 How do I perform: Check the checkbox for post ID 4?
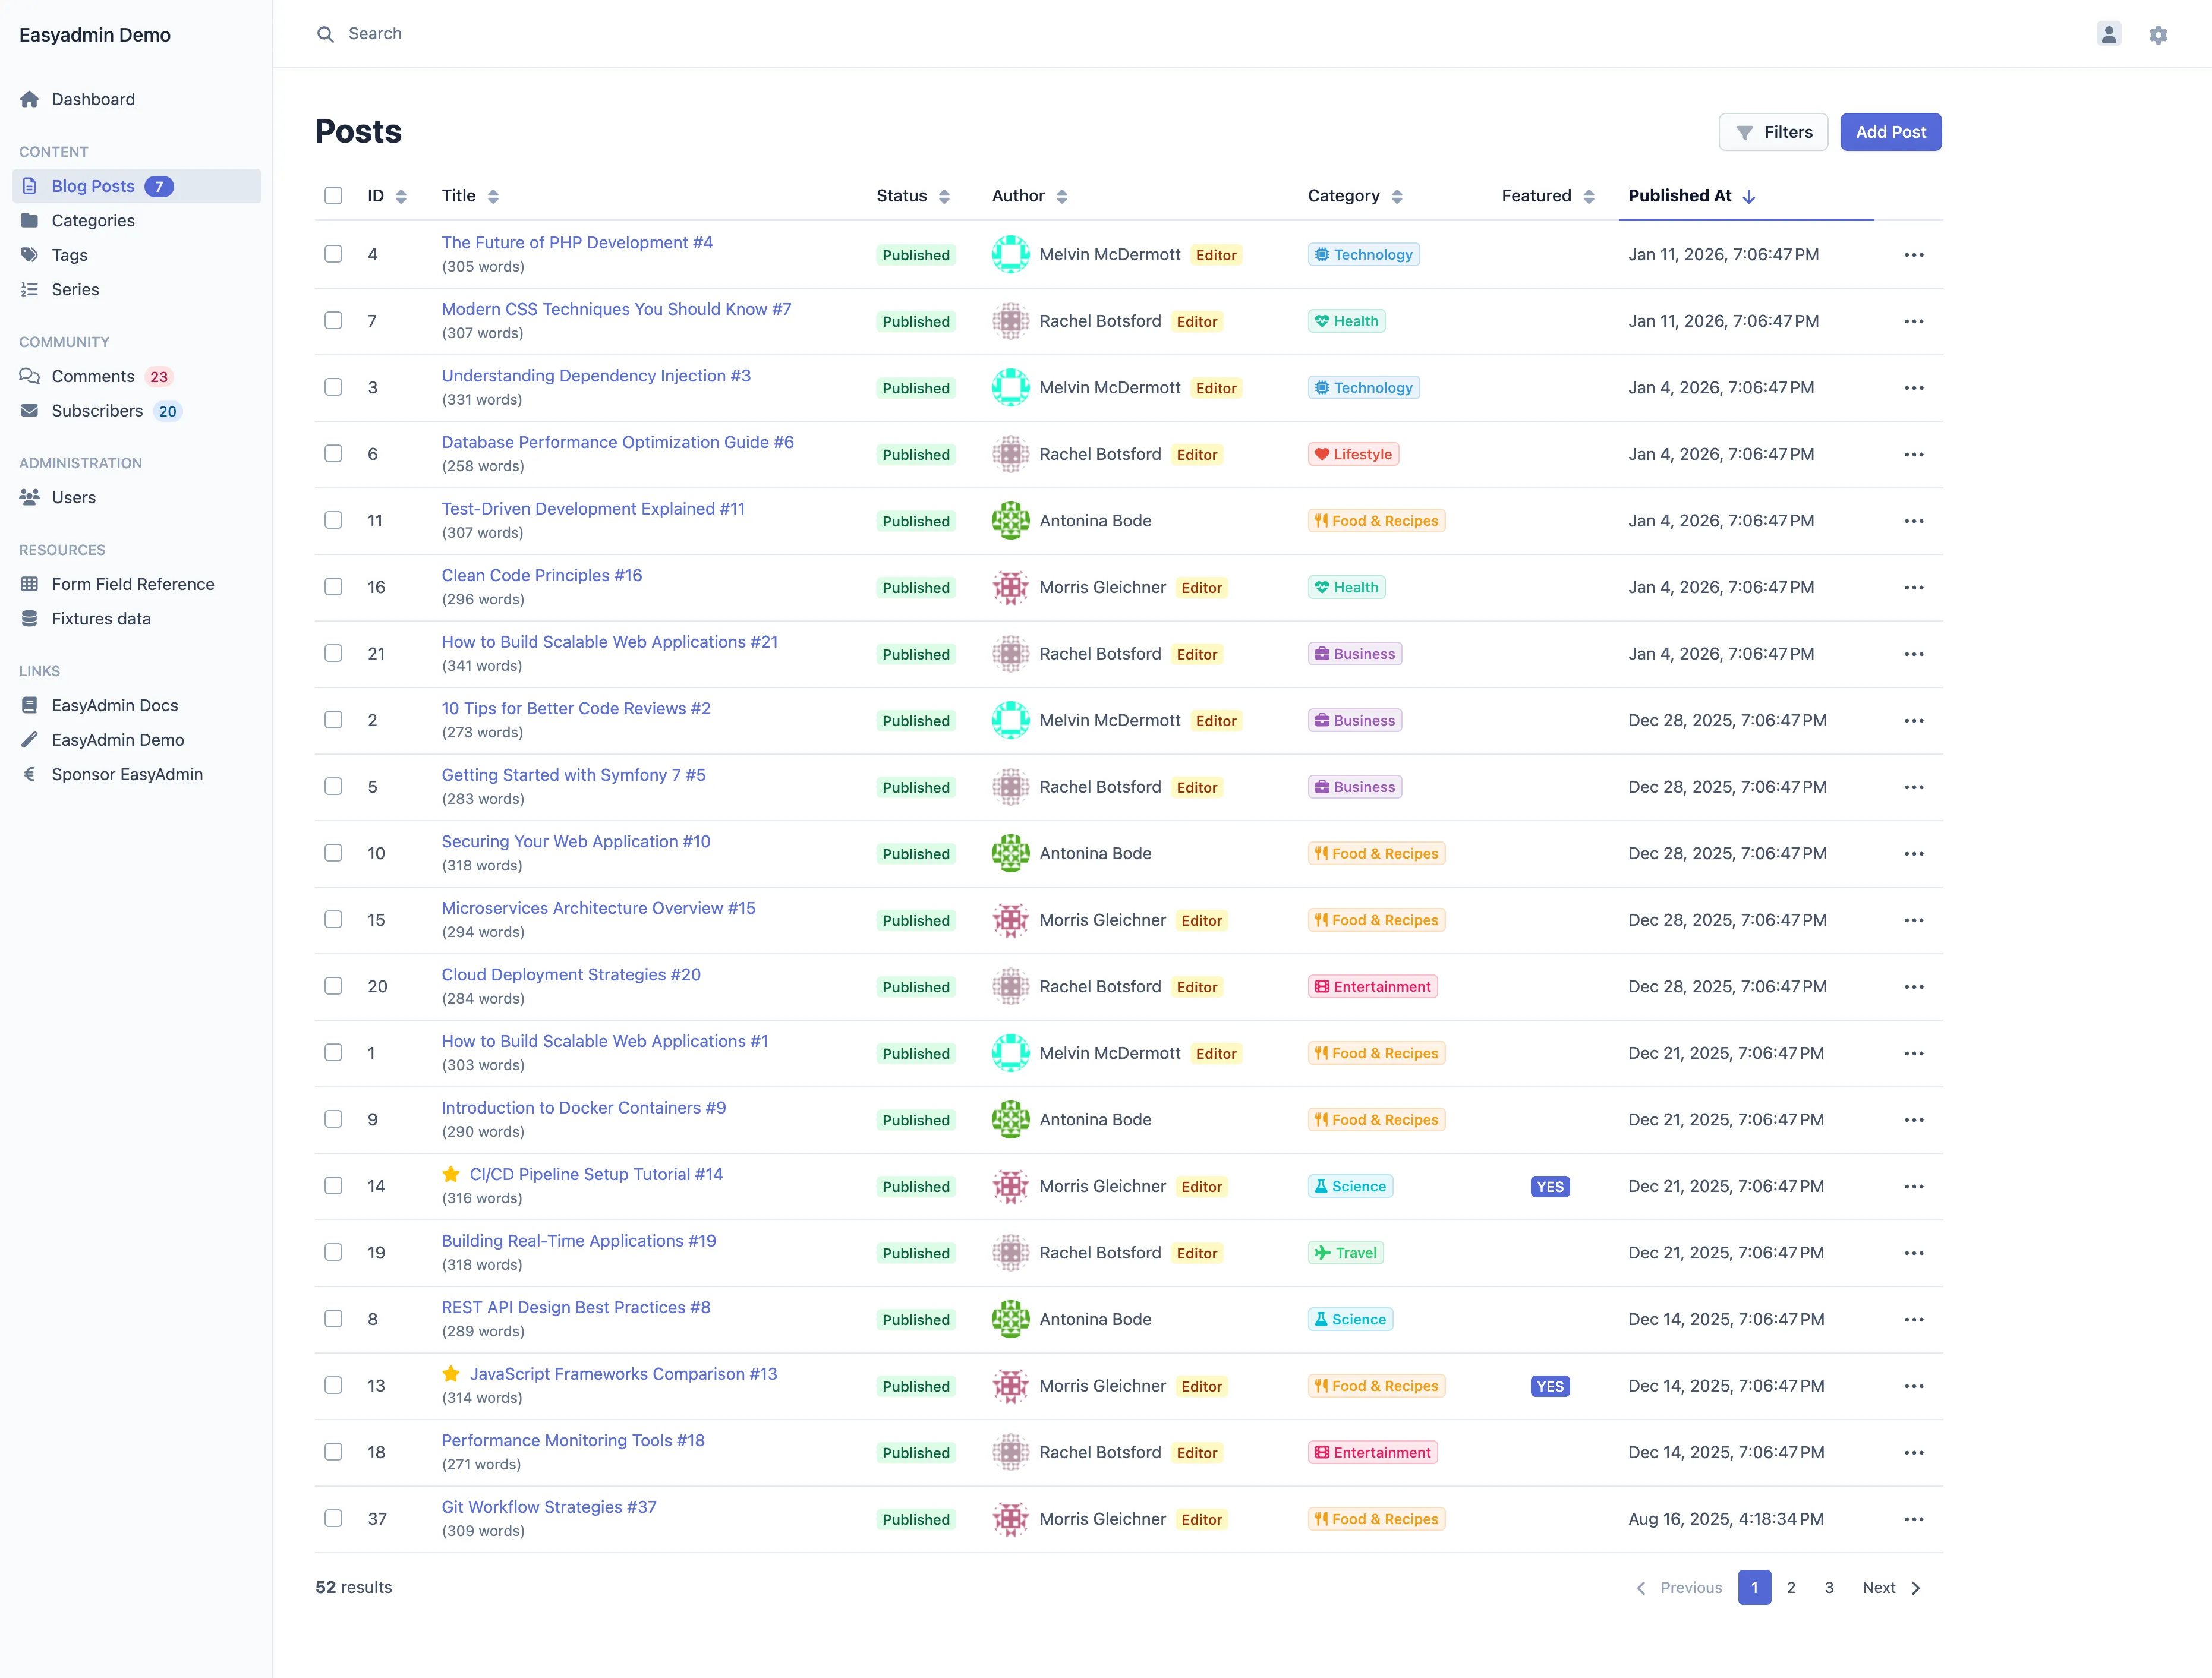tap(333, 254)
